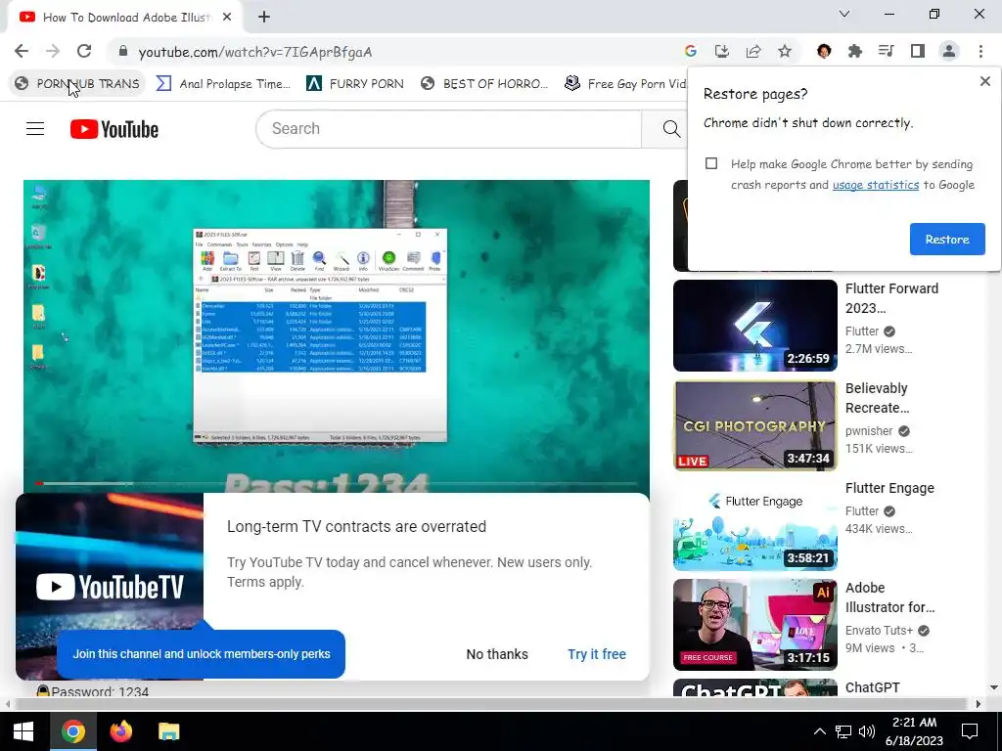
Task: Click the main video player area
Action: coord(337,335)
